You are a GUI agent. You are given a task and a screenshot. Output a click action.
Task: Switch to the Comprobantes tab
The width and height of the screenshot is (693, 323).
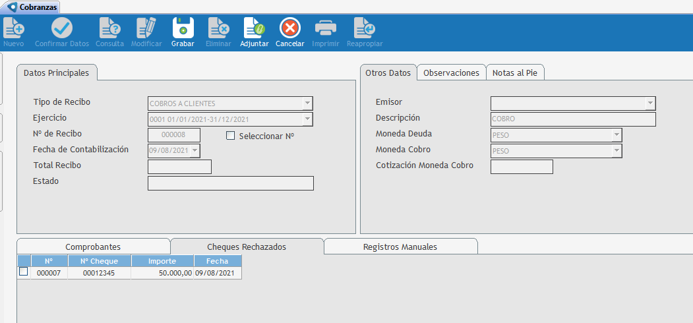[x=93, y=247]
